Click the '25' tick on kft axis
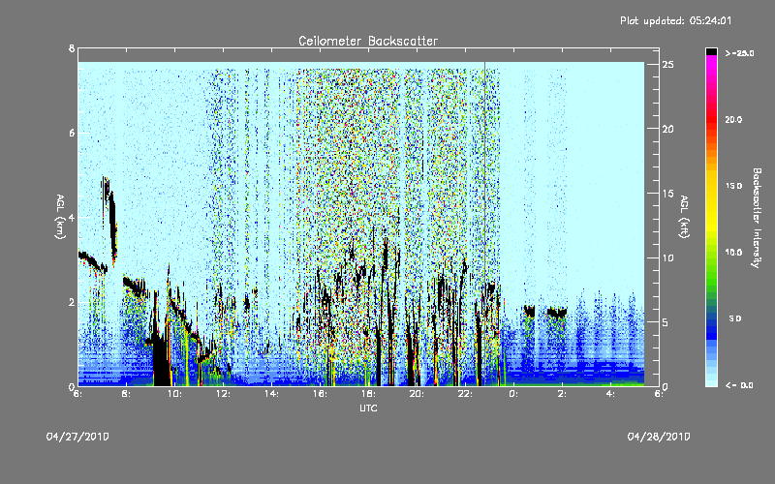 tap(668, 65)
